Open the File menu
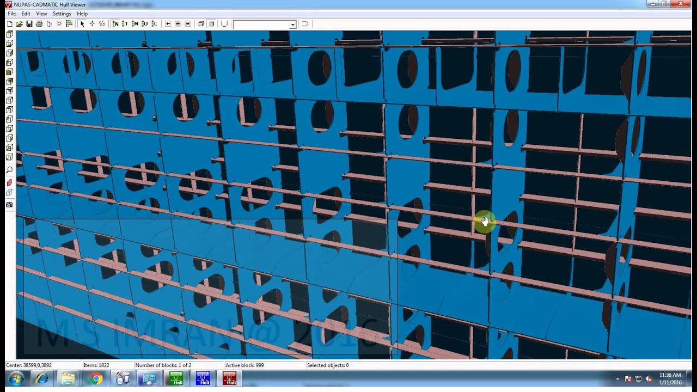The image size is (697, 392). tap(11, 14)
